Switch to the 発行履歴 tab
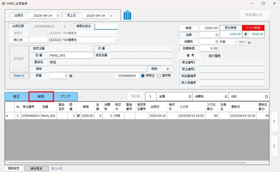 pyautogui.click(x=214, y=56)
